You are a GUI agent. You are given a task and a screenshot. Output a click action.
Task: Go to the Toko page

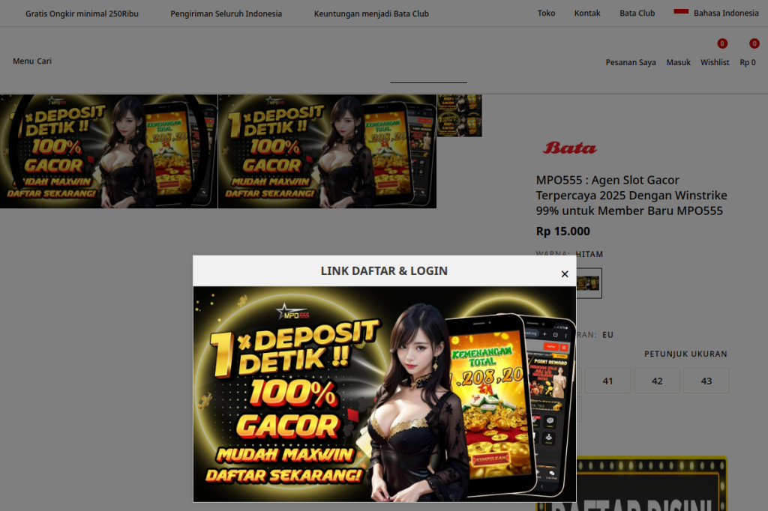tap(546, 13)
